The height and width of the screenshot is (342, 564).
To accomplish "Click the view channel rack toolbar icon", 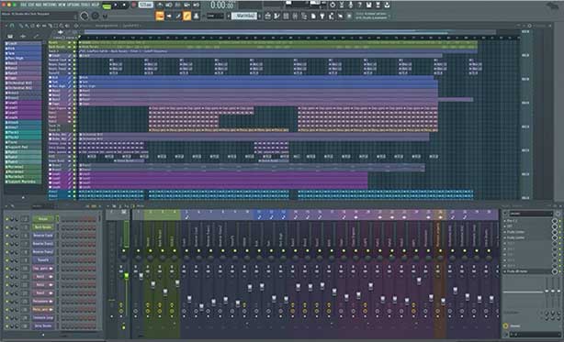I will (x=286, y=17).
